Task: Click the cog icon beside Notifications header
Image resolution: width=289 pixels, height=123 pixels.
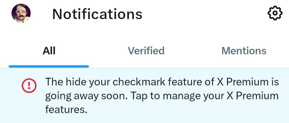Action: click(x=274, y=13)
